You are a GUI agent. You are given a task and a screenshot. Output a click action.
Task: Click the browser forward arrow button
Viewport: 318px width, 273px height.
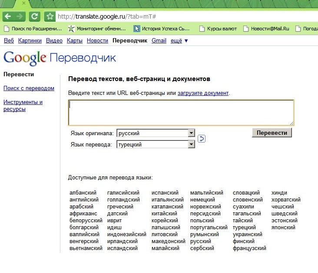tap(19, 16)
